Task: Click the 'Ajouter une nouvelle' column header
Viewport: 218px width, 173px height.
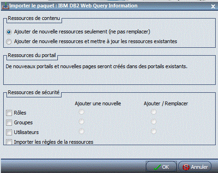Action: pos(98,103)
